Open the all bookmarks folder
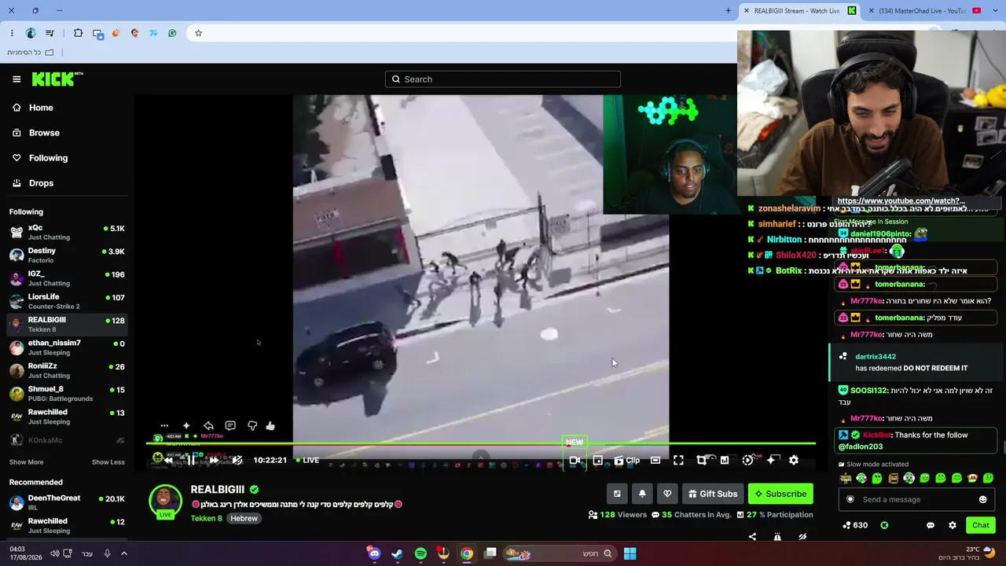Viewport: 1006px width, 566px height. click(31, 53)
